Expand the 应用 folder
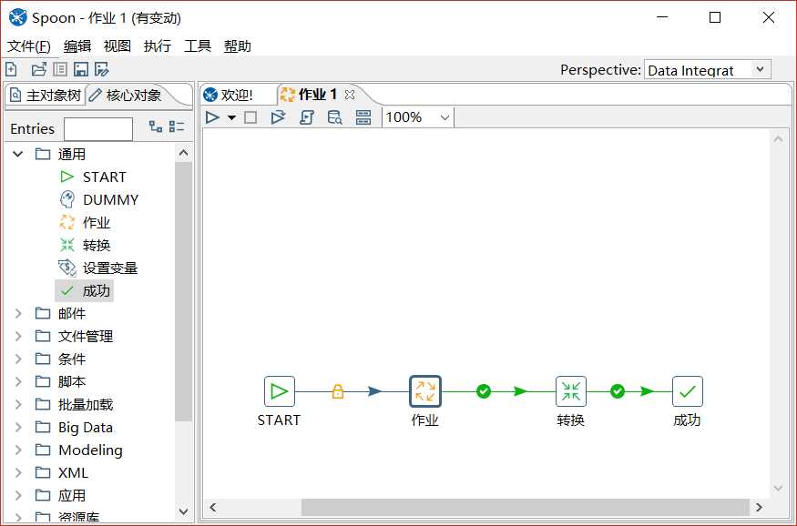 18,495
